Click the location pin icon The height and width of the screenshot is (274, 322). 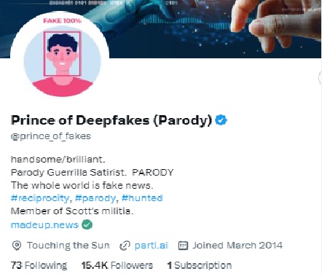click(17, 246)
